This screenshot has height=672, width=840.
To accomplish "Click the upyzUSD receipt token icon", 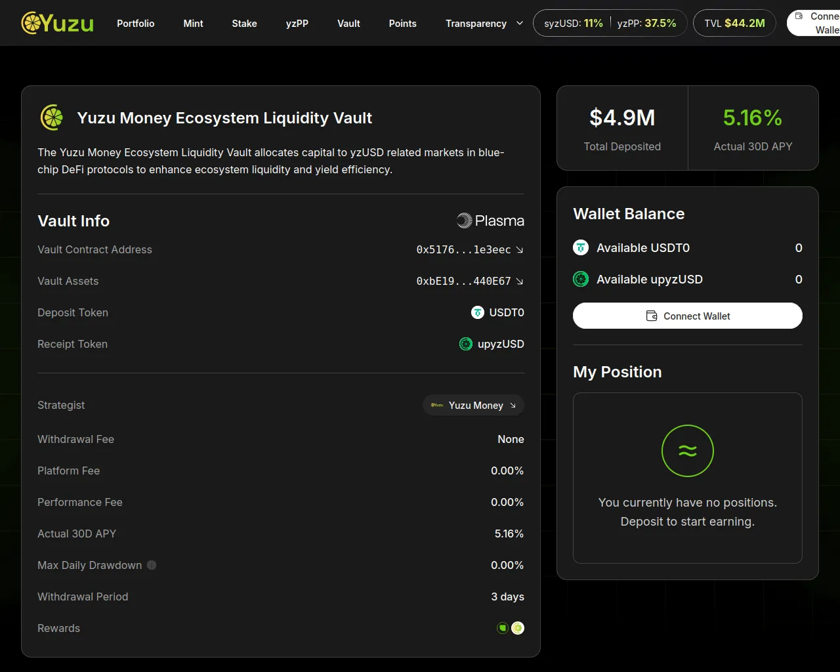I will point(466,344).
